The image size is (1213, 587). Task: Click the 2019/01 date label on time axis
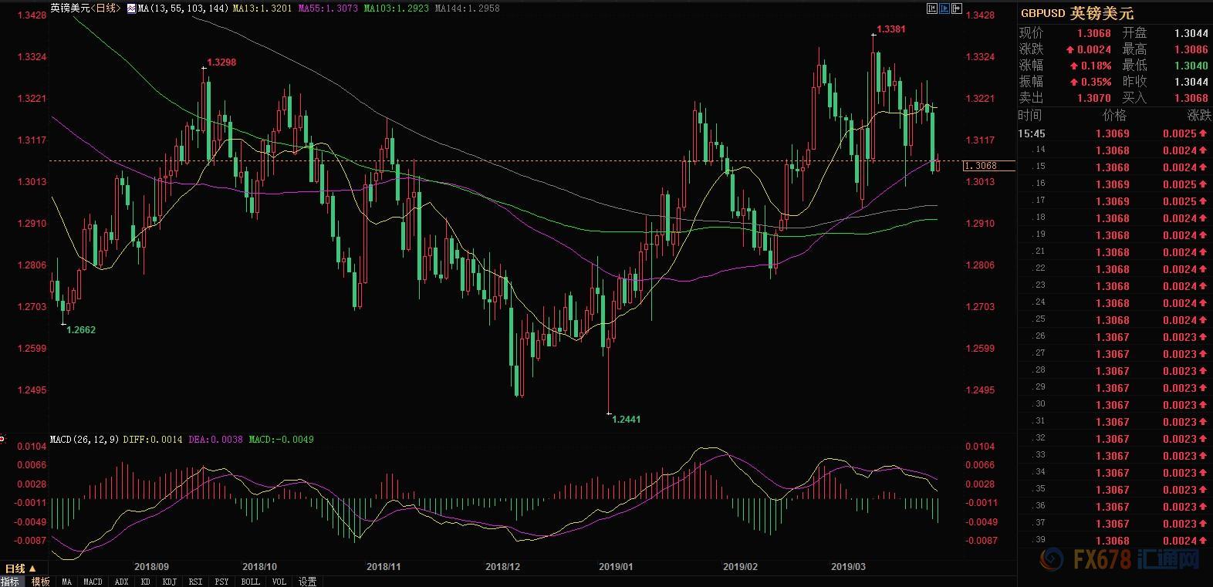click(615, 567)
